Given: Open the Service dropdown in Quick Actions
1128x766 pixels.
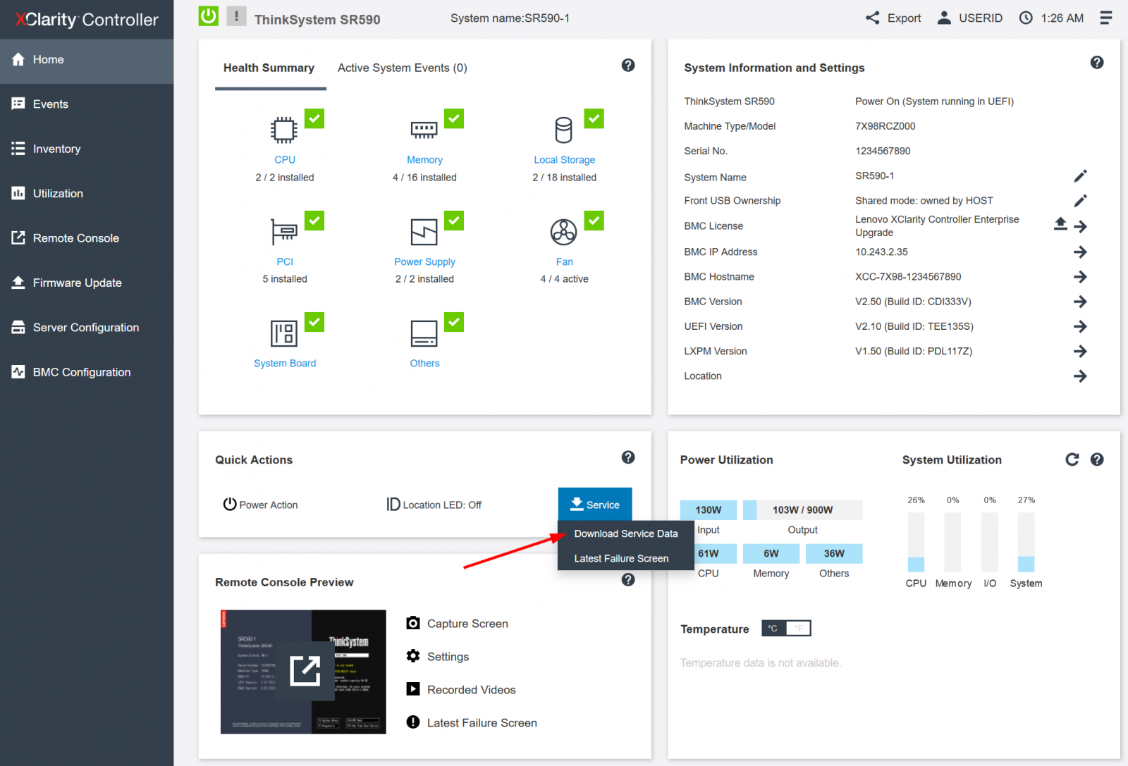Looking at the screenshot, I should point(594,504).
